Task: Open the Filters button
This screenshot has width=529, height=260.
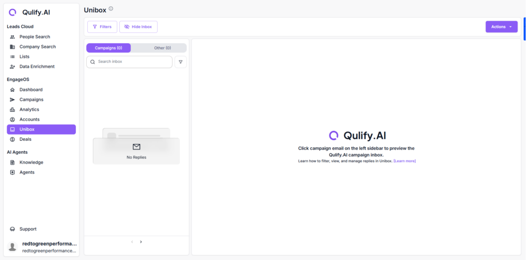Action: click(102, 27)
